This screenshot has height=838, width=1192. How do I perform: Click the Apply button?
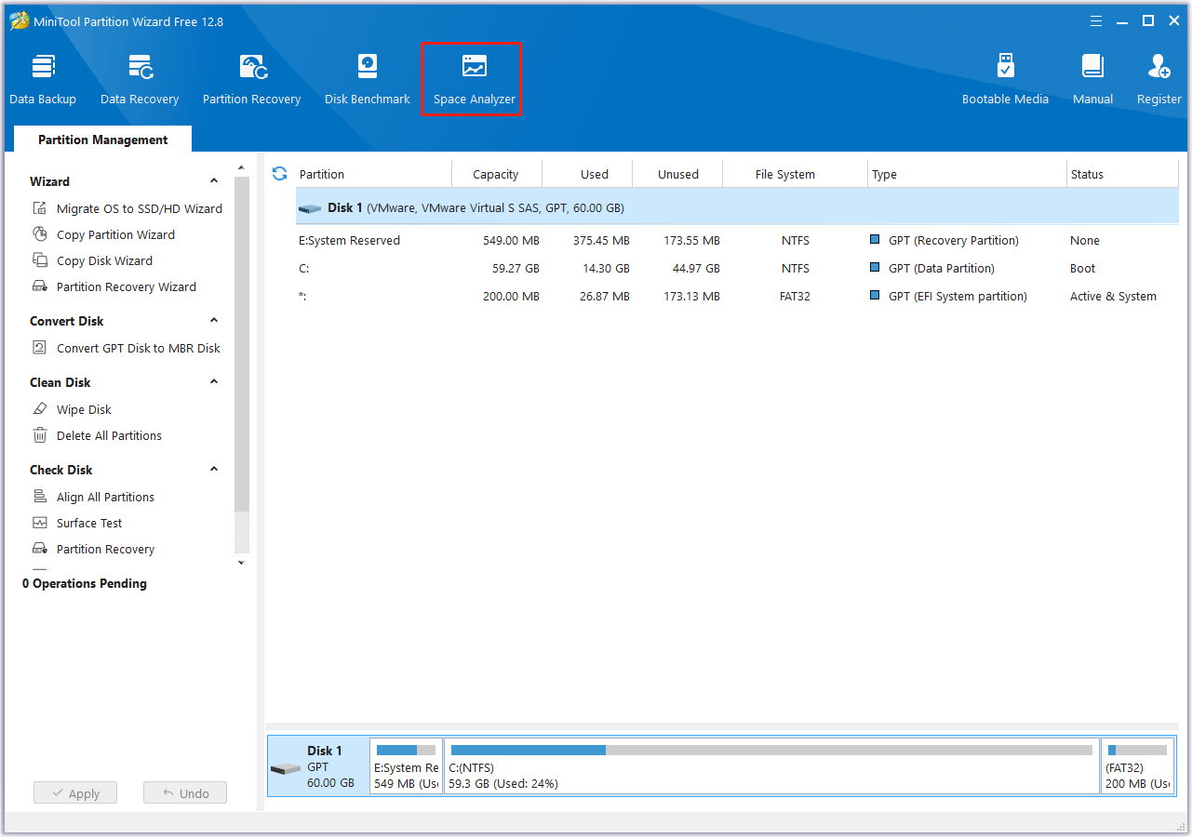75,793
